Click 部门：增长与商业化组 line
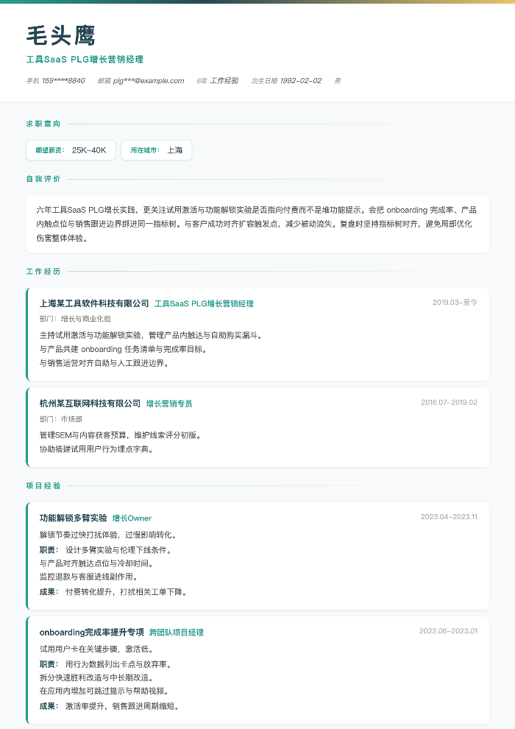515x729 pixels. pyautogui.click(x=75, y=319)
